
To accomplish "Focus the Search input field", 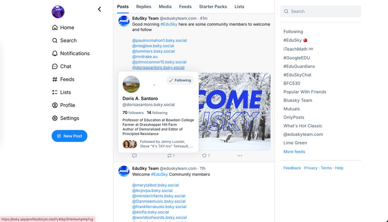I will (x=321, y=11).
